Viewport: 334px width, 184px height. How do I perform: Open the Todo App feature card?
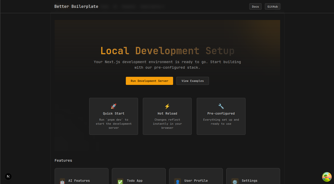click(139, 176)
